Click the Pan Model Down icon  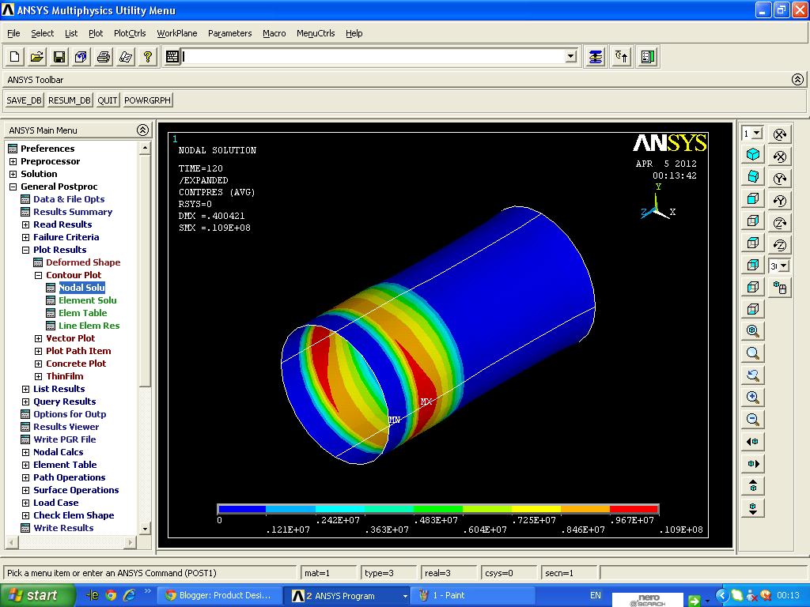[753, 508]
